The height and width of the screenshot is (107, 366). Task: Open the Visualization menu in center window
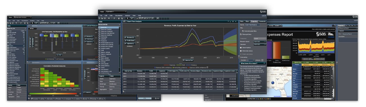coord(119,15)
